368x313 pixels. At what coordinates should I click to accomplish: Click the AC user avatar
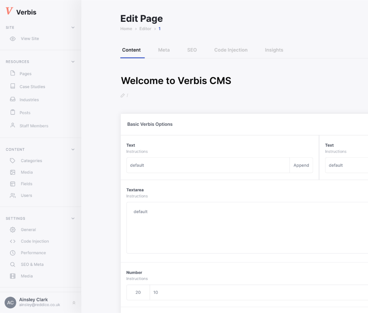click(x=11, y=302)
